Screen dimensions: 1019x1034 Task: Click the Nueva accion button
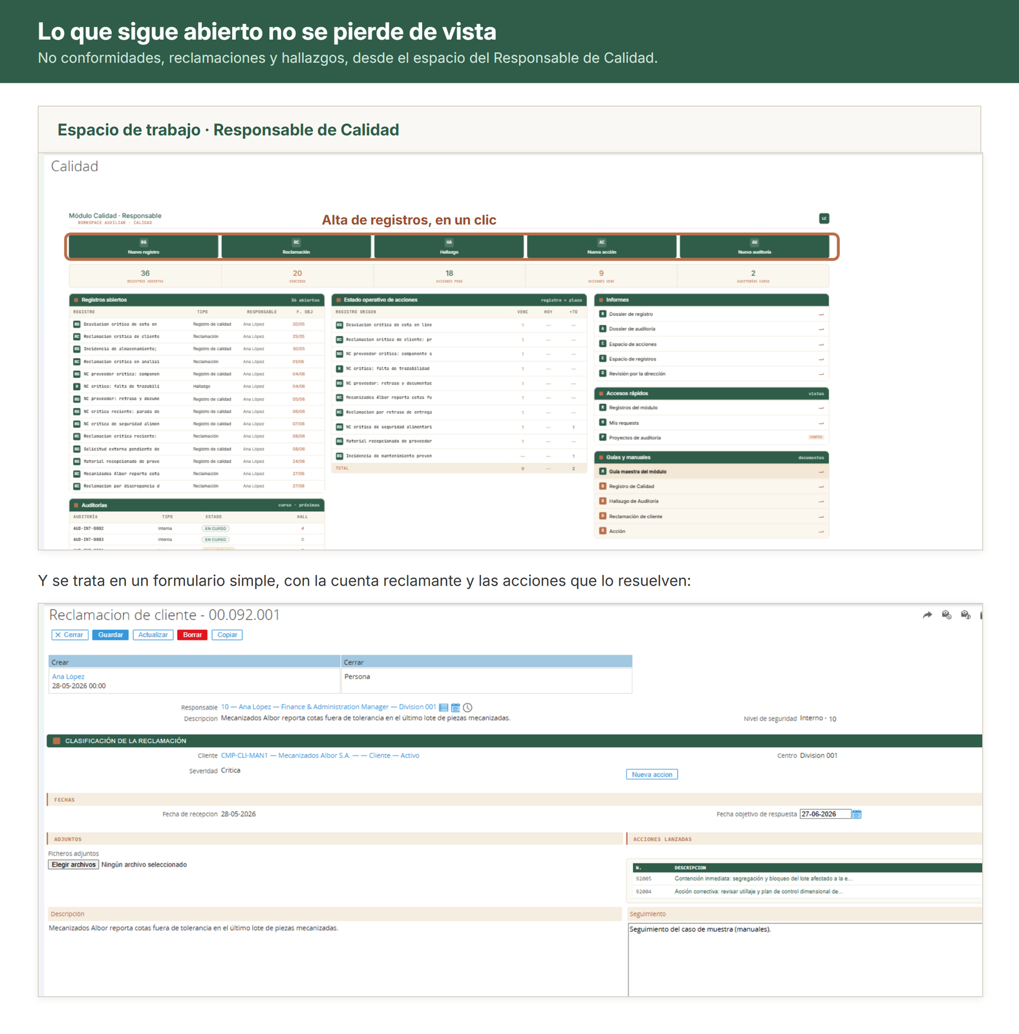[x=652, y=774]
